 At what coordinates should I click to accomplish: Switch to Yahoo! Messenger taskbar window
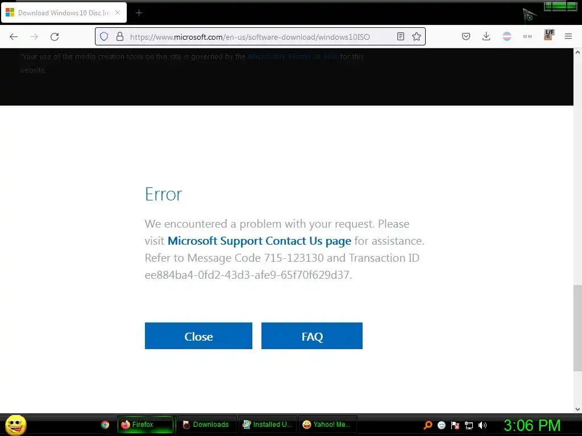point(327,425)
